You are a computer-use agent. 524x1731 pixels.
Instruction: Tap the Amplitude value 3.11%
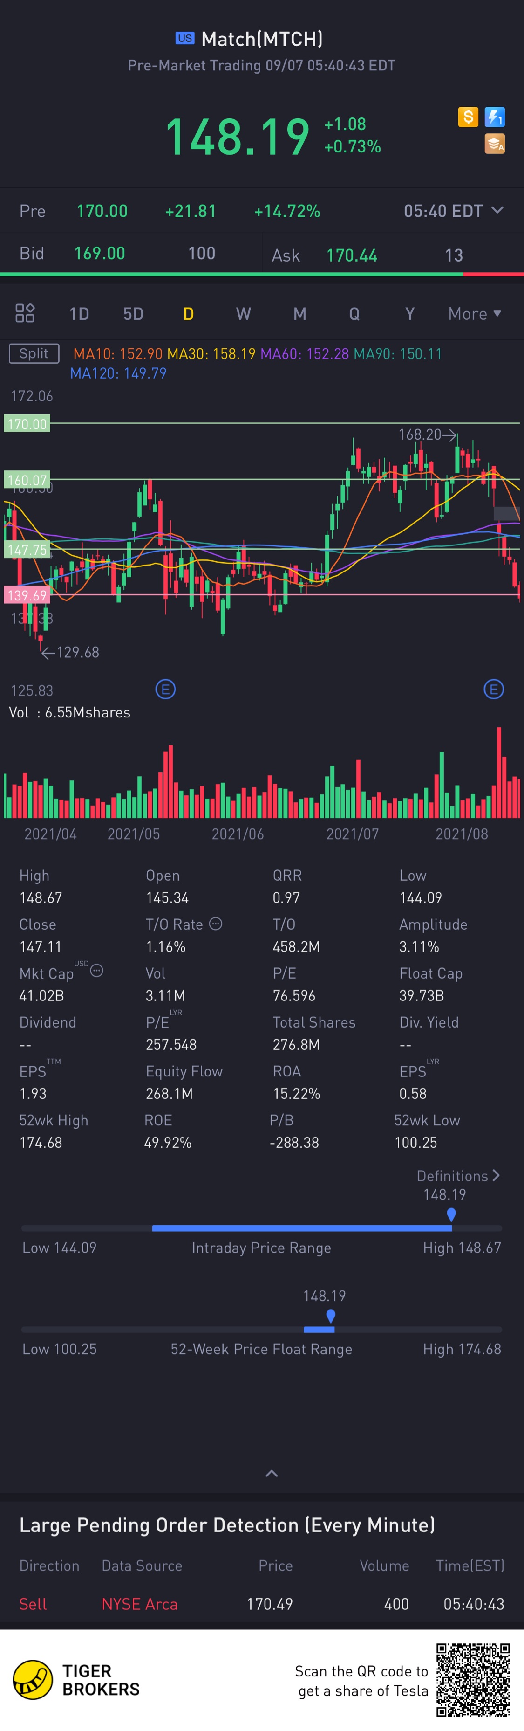(x=419, y=947)
